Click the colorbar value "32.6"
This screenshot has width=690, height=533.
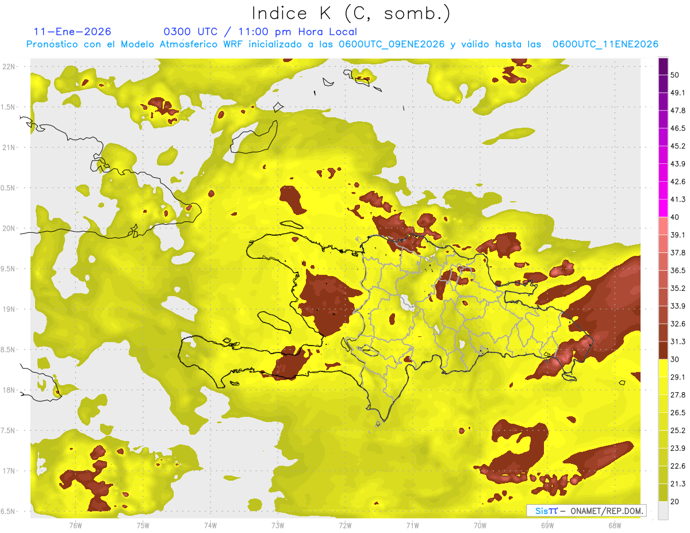(677, 324)
